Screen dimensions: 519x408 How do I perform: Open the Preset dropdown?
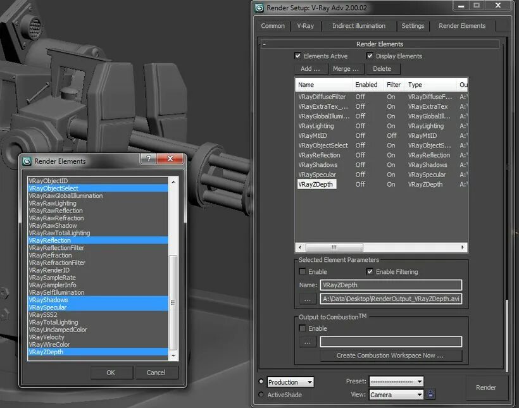coord(396,381)
